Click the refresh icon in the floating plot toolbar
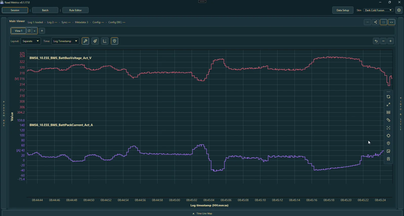The height and width of the screenshot is (216, 404). pyautogui.click(x=388, y=97)
